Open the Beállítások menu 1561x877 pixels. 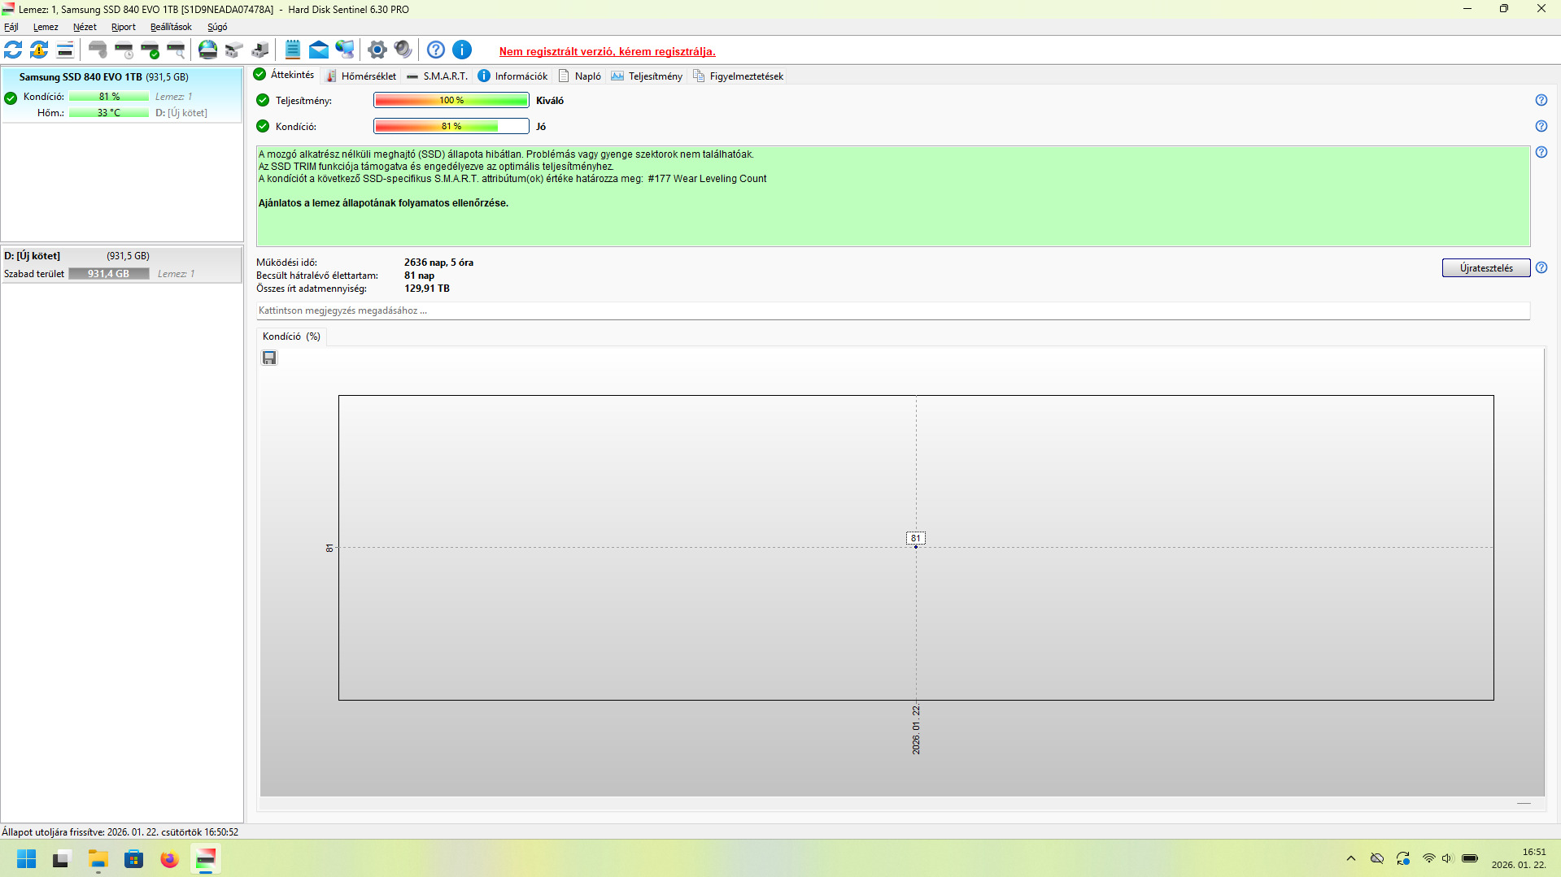point(171,27)
